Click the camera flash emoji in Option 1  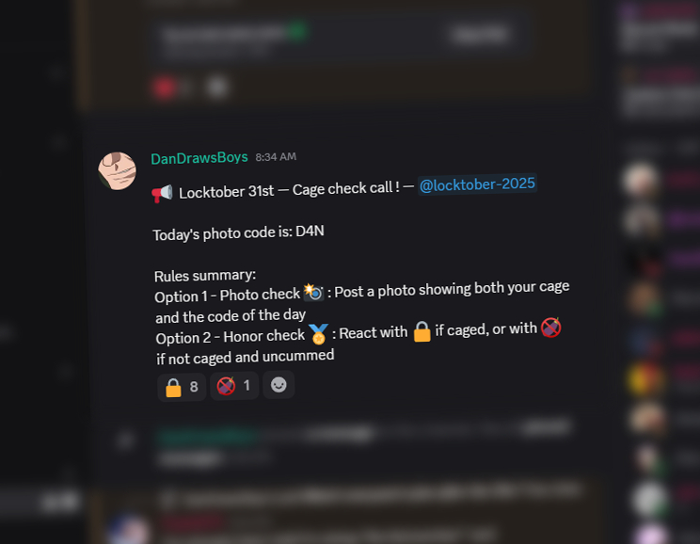click(313, 292)
